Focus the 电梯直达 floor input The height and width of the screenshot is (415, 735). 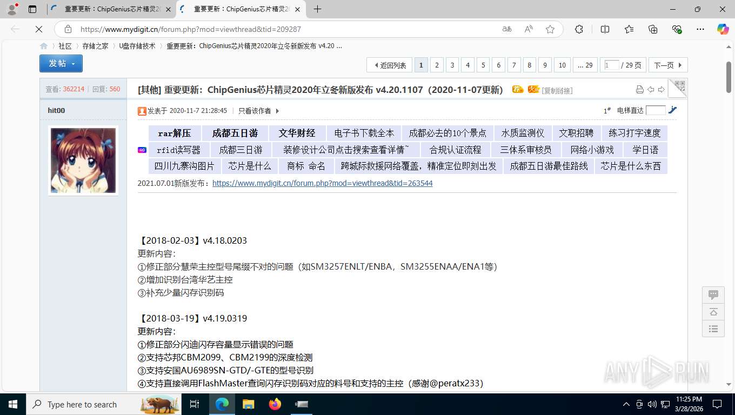tap(656, 110)
